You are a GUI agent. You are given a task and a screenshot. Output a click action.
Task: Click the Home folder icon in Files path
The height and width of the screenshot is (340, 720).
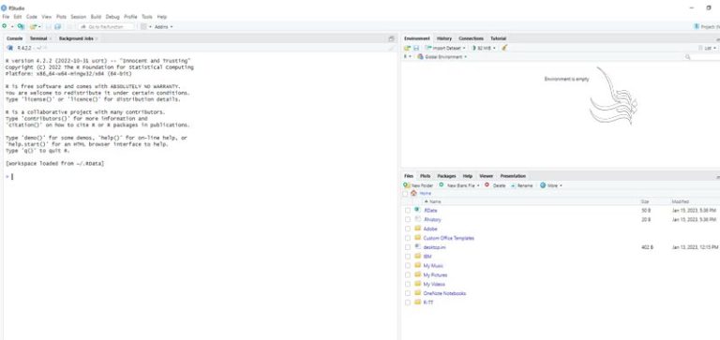(x=413, y=193)
